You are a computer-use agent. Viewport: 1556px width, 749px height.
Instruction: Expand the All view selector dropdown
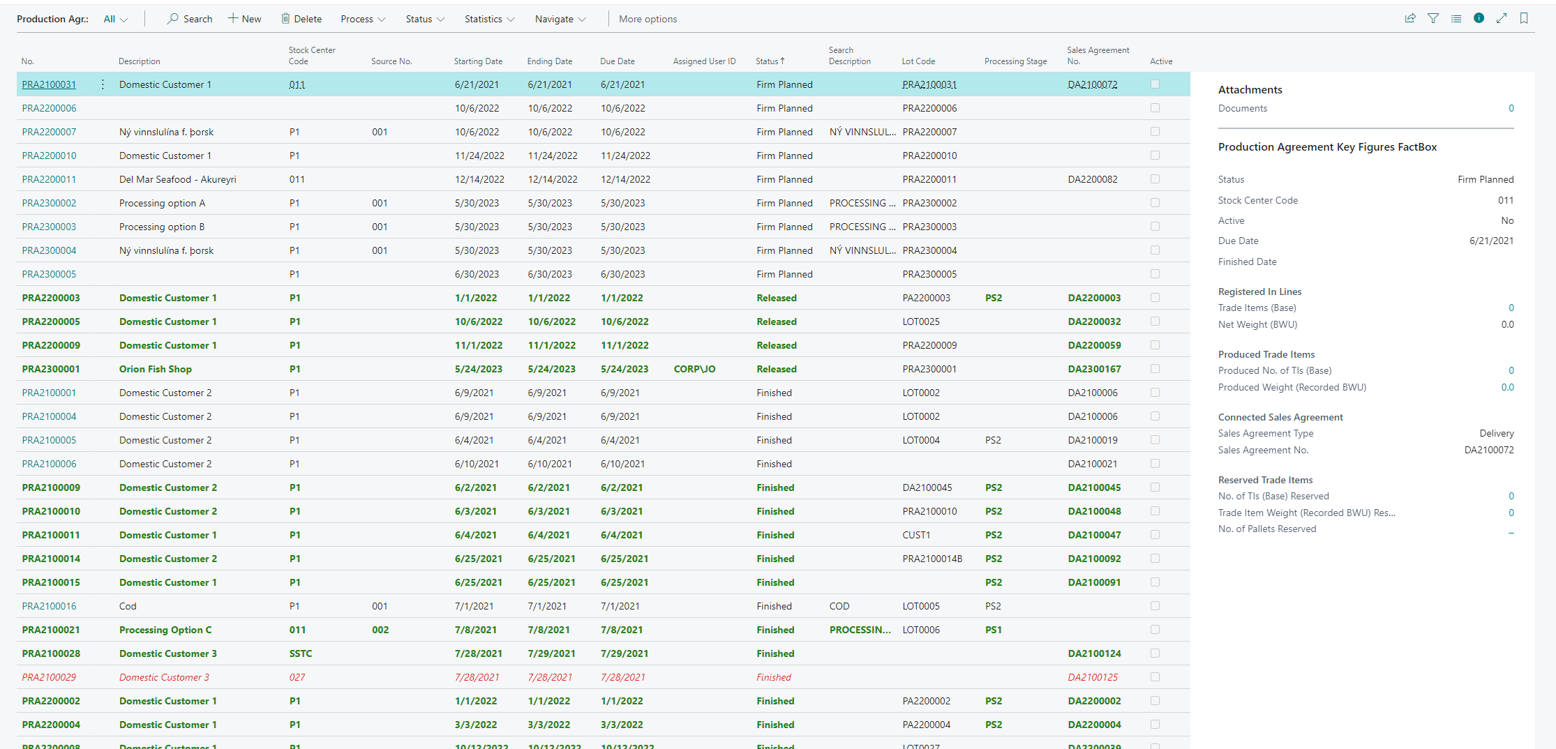tap(115, 19)
